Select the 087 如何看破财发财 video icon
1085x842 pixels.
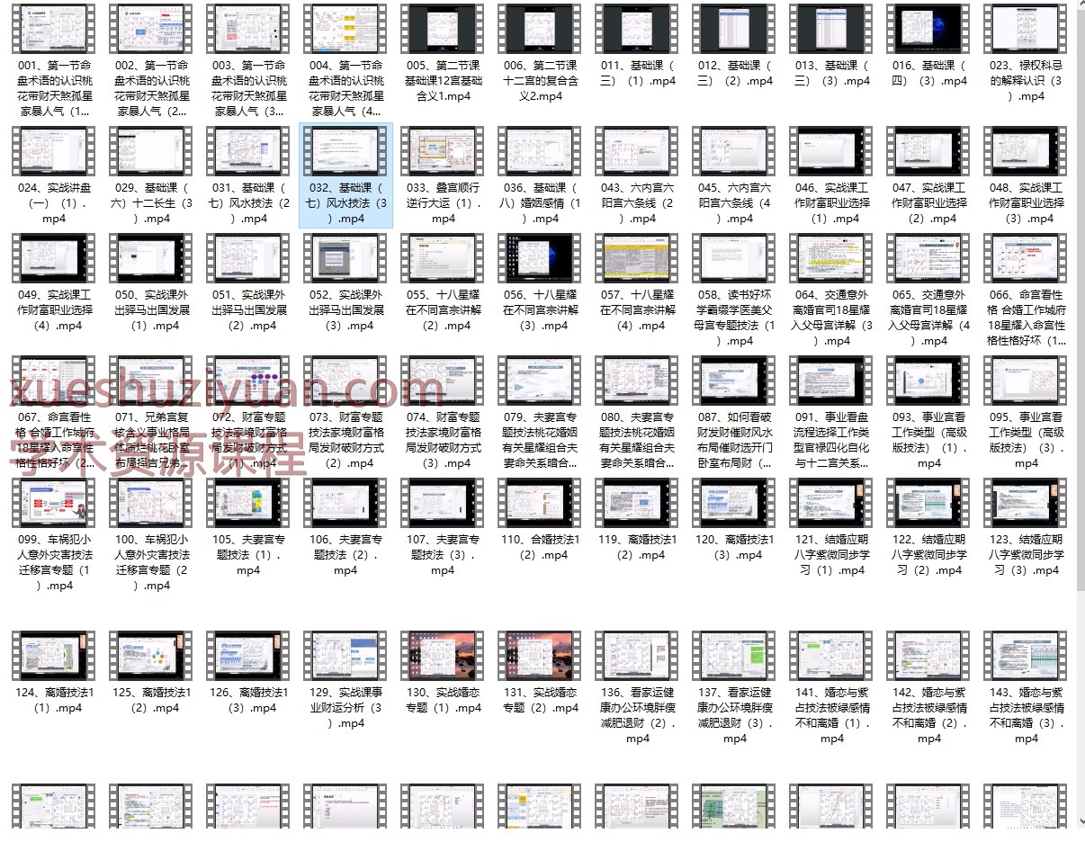pyautogui.click(x=734, y=381)
